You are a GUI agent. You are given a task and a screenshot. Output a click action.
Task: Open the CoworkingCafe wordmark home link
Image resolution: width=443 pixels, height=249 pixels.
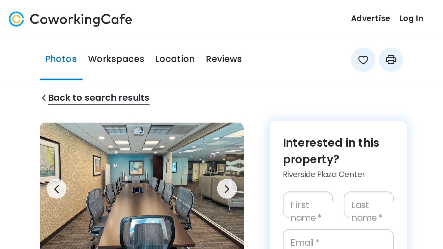tap(81, 19)
